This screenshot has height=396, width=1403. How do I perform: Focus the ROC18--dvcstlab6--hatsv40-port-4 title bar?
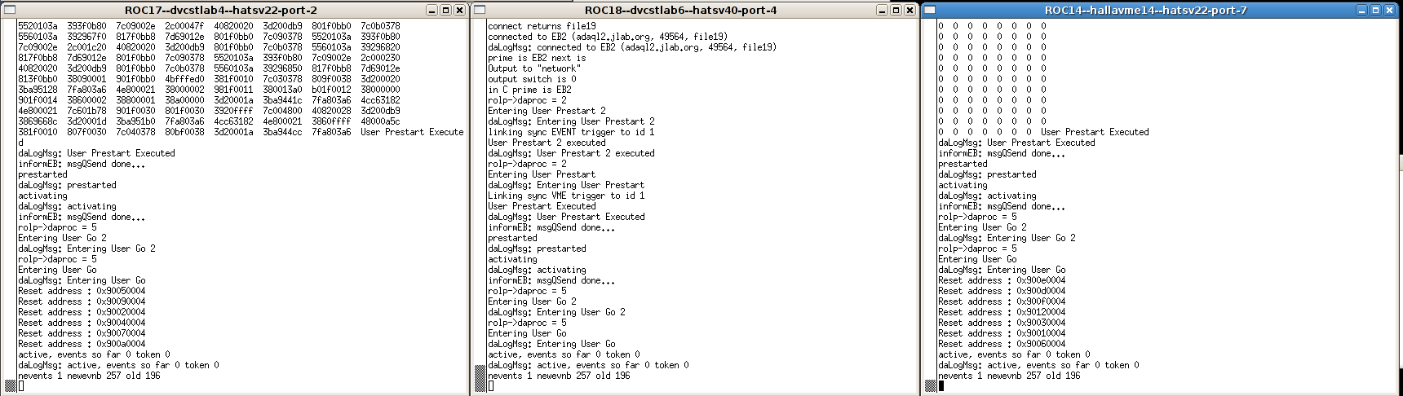click(x=681, y=10)
